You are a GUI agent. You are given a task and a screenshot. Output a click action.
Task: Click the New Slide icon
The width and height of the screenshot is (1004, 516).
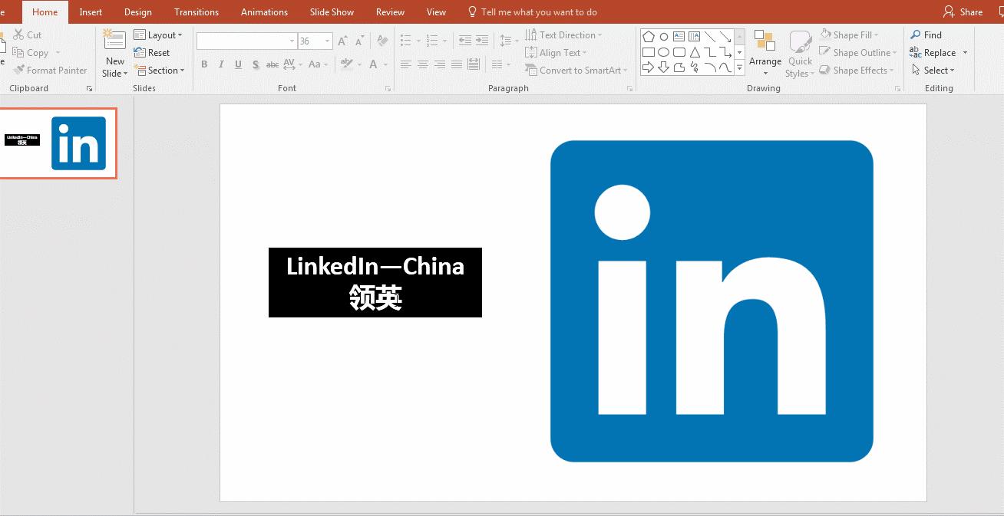[x=115, y=41]
